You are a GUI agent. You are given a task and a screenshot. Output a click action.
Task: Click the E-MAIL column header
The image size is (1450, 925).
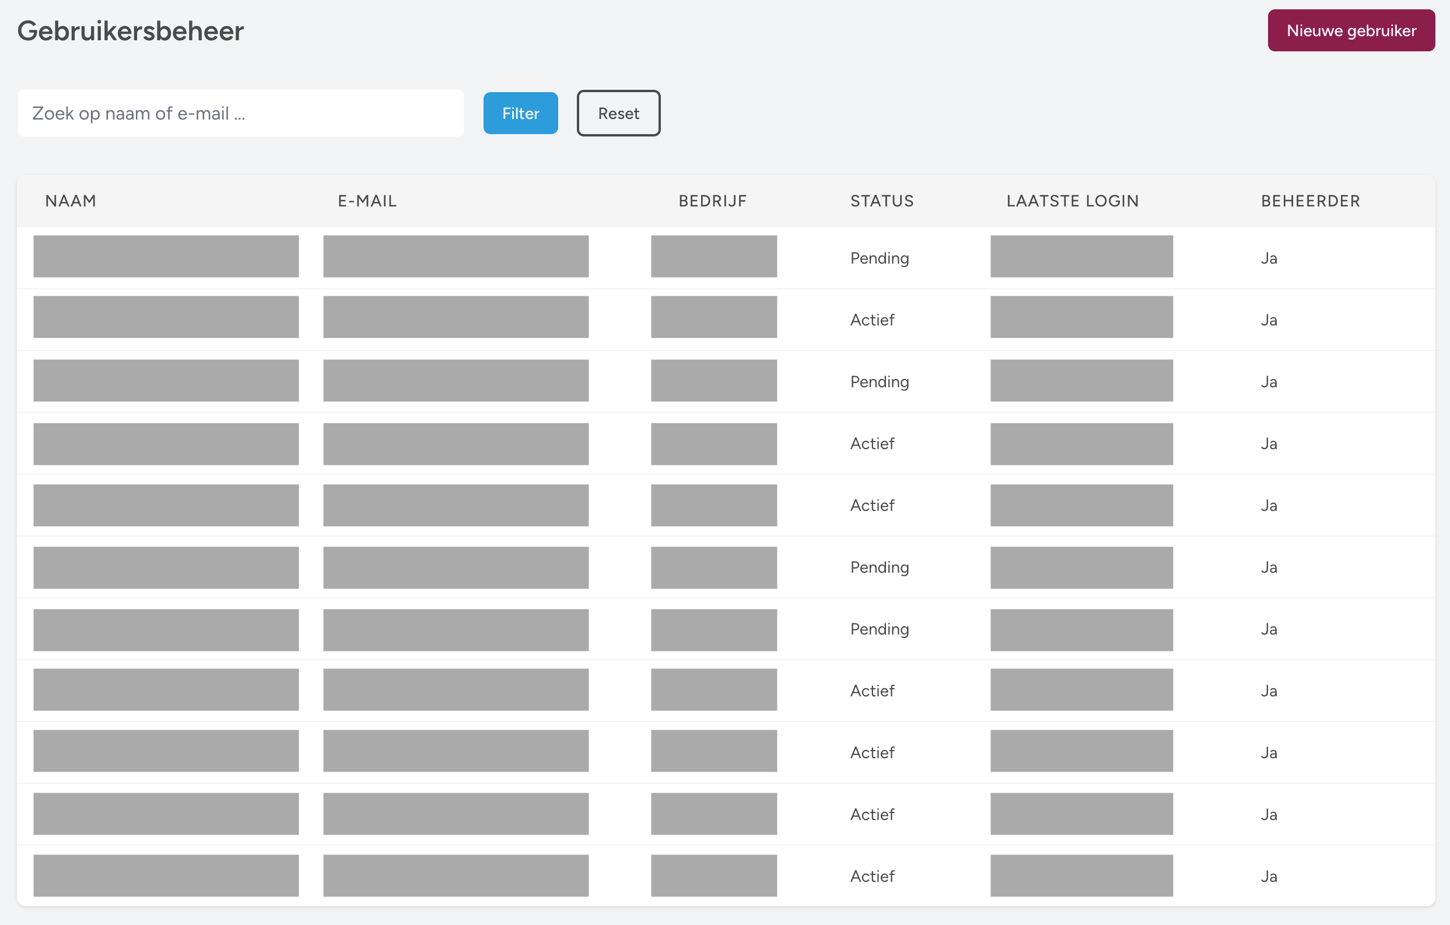click(367, 201)
